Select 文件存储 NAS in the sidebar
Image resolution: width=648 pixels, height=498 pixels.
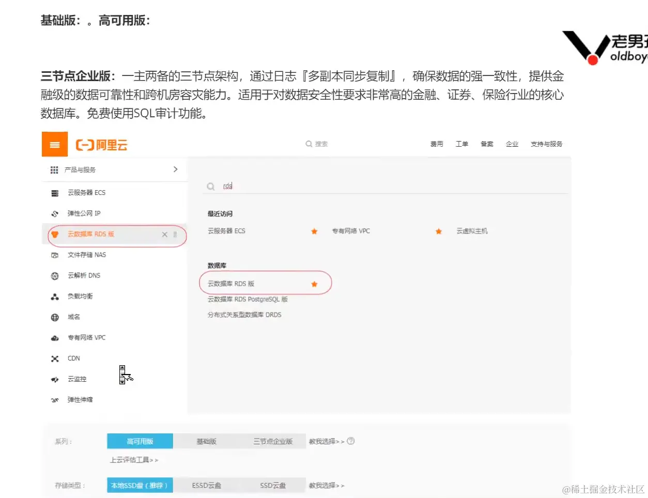86,255
